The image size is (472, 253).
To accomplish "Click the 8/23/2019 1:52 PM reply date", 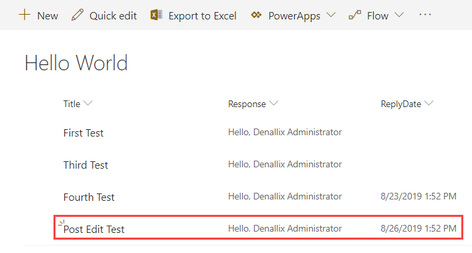I will pyautogui.click(x=419, y=196).
